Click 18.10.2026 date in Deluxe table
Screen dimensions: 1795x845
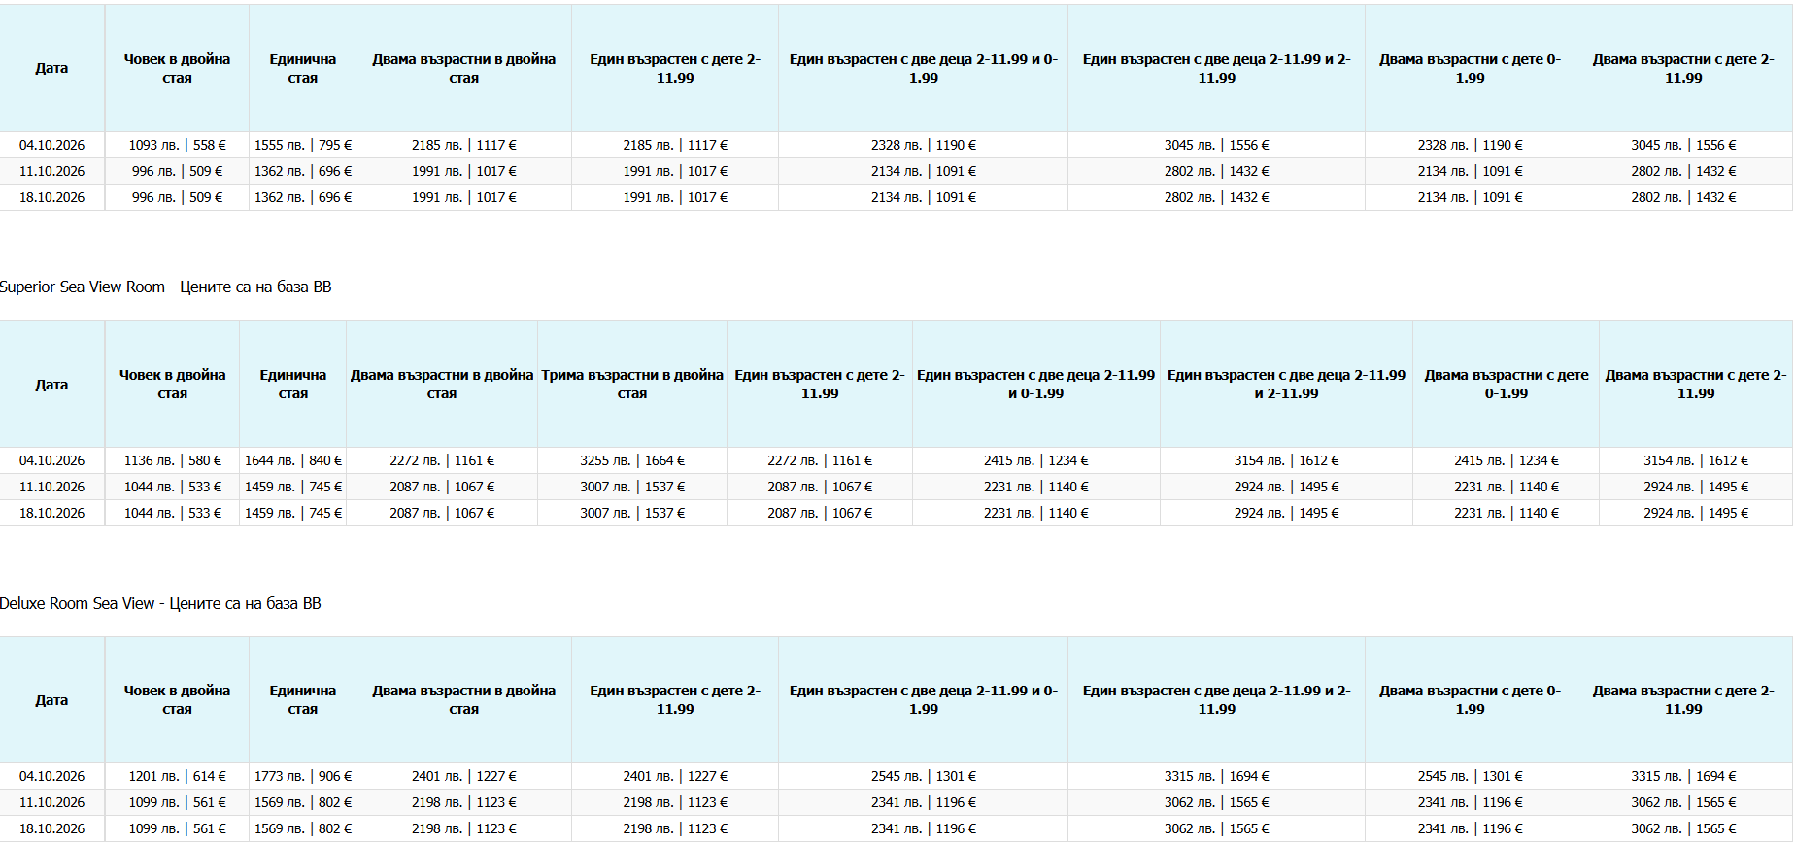(52, 828)
